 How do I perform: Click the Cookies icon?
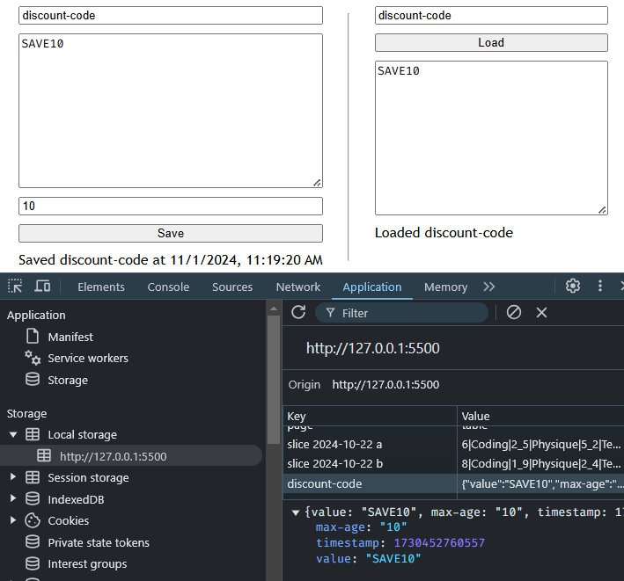click(33, 520)
